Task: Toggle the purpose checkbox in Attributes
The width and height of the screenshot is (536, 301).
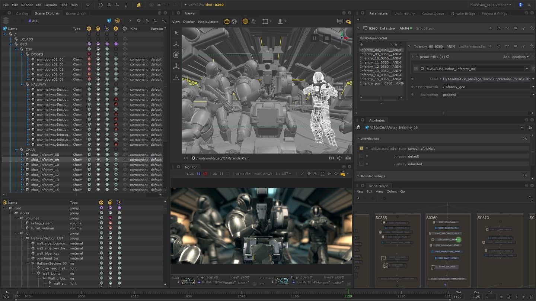Action: tap(361, 156)
